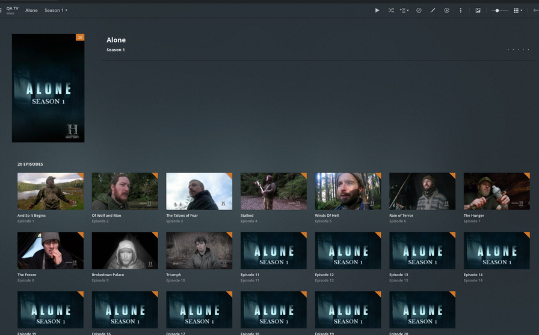Open the add-to-playlist dropdown

pyautogui.click(x=404, y=10)
